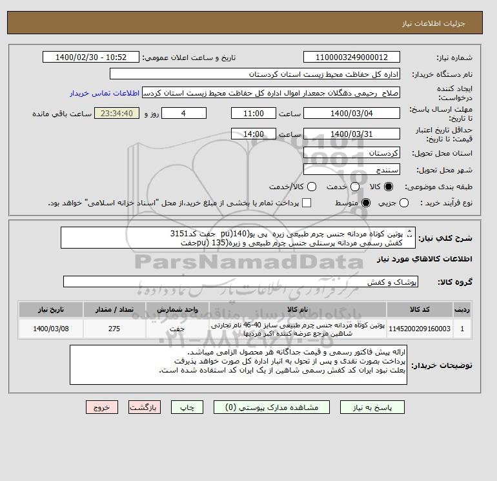Select the کالا/خدمت radio button
Image resolution: width=497 pixels, height=481 pixels.
312,187
